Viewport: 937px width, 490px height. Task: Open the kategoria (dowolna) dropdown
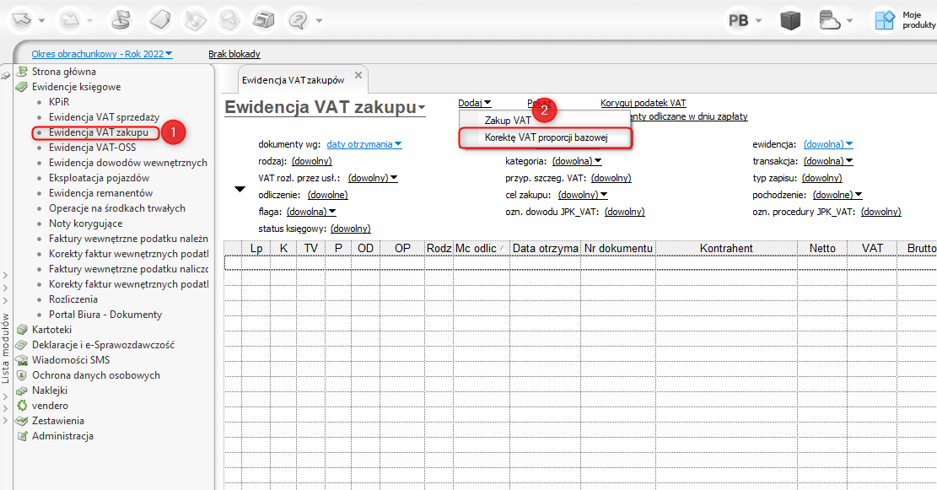(577, 161)
